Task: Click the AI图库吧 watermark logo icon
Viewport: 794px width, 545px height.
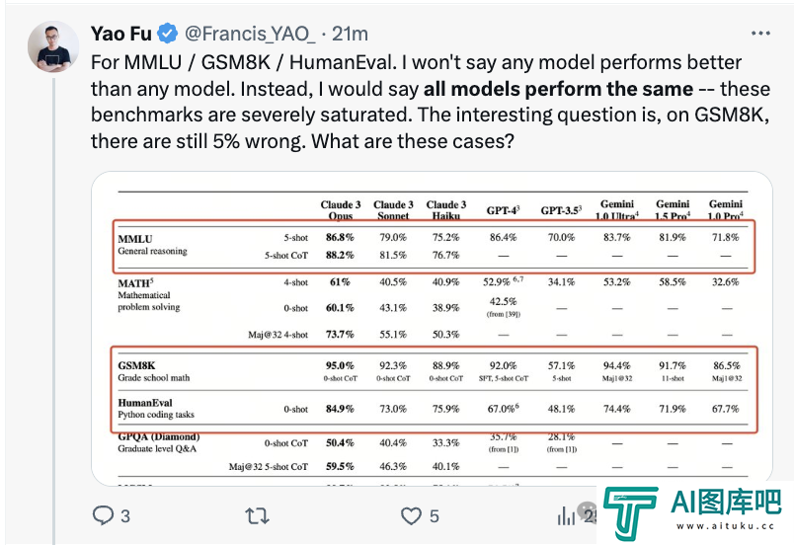Action: coord(631,512)
